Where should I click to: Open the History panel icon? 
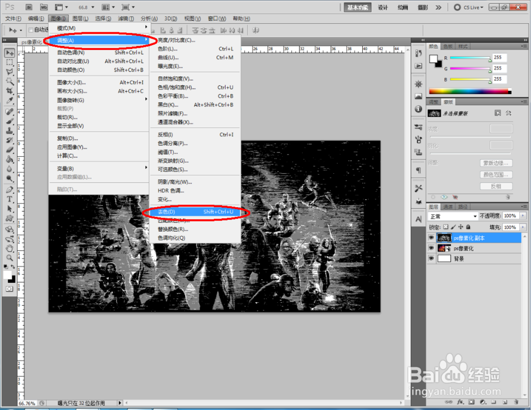click(418, 53)
